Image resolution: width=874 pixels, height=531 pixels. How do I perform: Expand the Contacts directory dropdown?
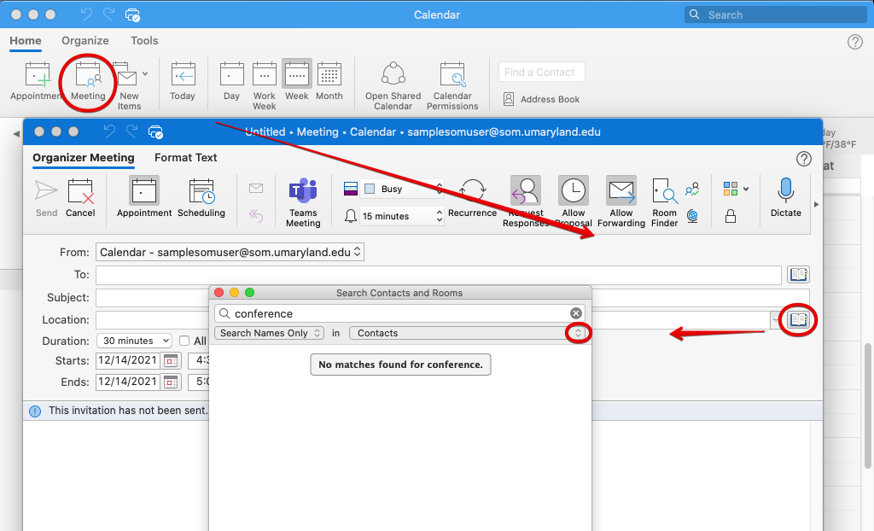pyautogui.click(x=578, y=333)
